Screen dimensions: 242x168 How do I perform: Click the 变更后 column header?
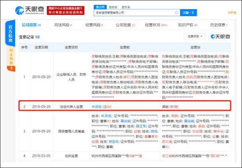195,47
